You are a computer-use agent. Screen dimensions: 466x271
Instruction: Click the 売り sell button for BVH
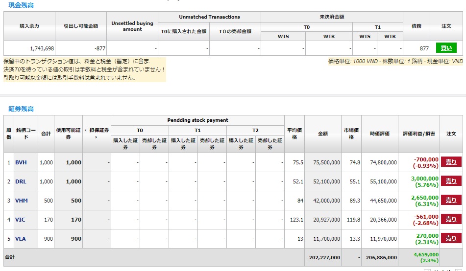(x=451, y=162)
